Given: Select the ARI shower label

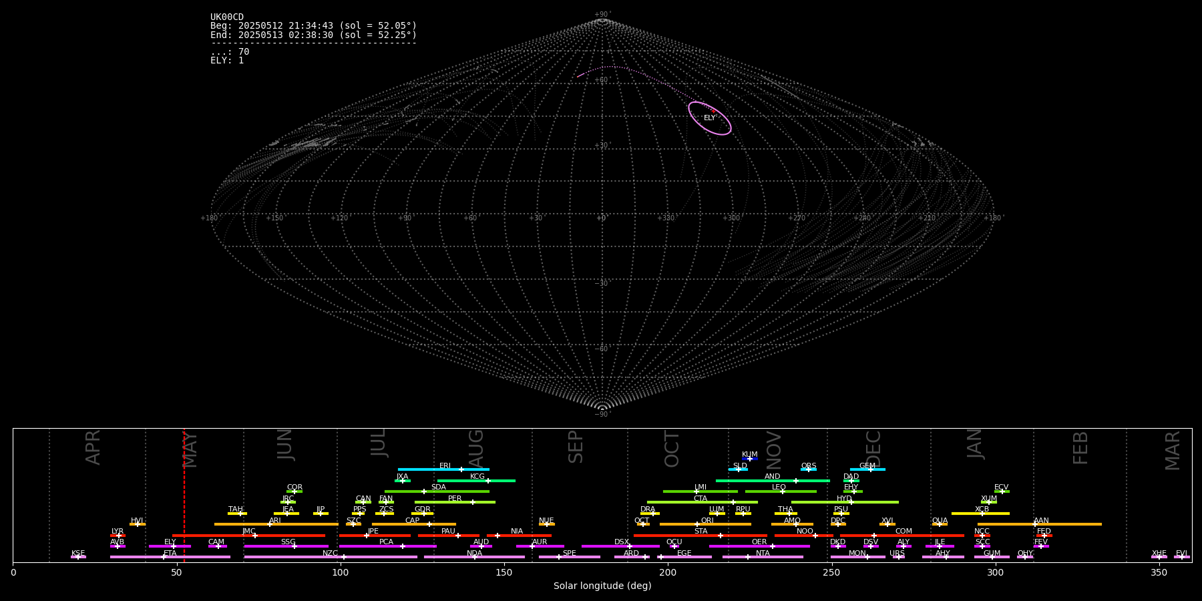Looking at the screenshot, I should click(x=275, y=521).
